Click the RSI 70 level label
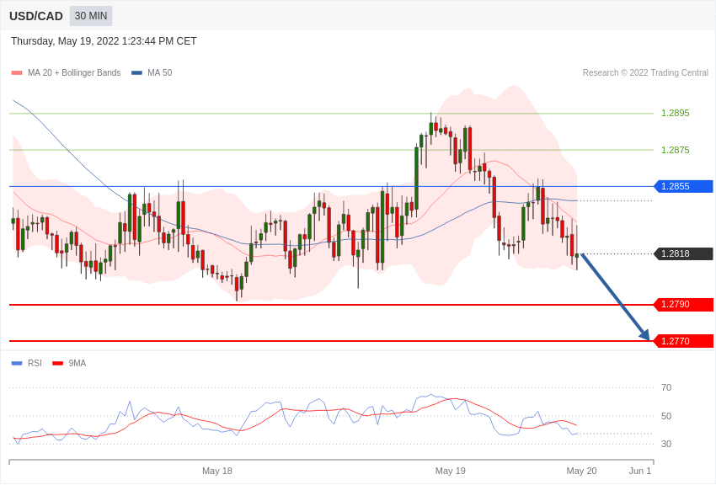The height and width of the screenshot is (485, 716). point(666,388)
